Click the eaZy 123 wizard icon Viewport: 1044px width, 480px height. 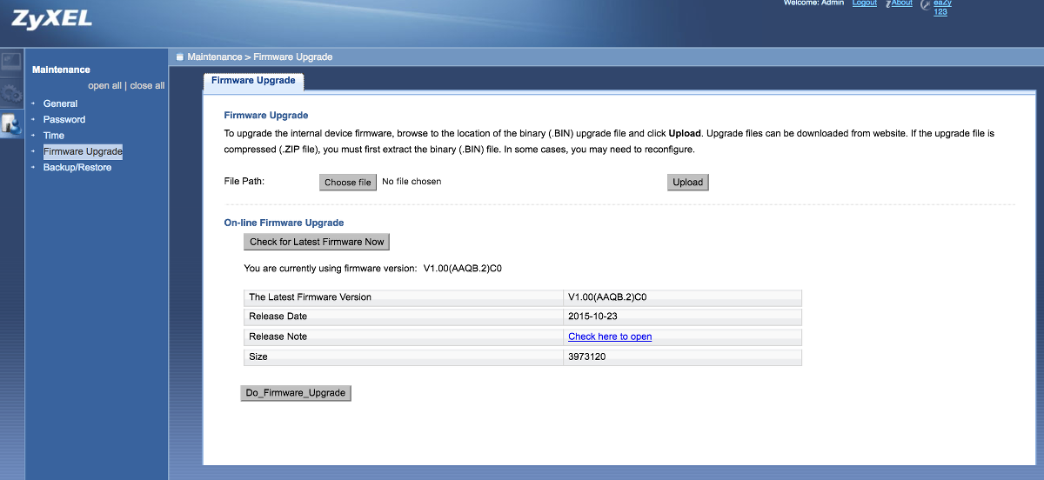925,5
